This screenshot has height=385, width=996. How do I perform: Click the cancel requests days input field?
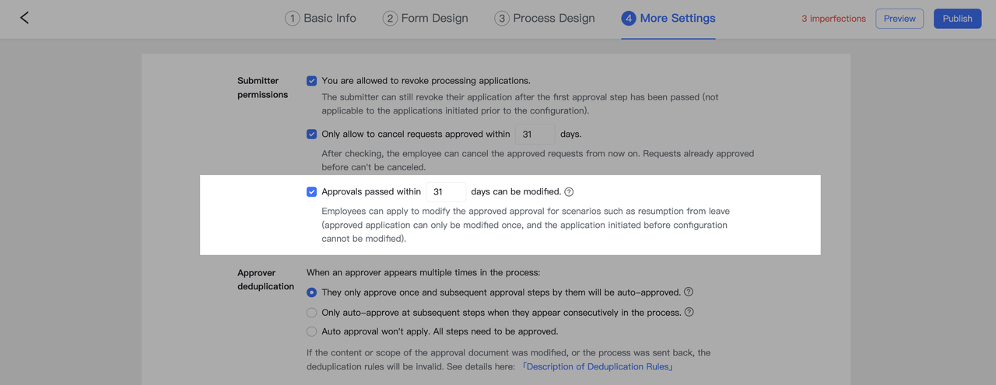[535, 135]
